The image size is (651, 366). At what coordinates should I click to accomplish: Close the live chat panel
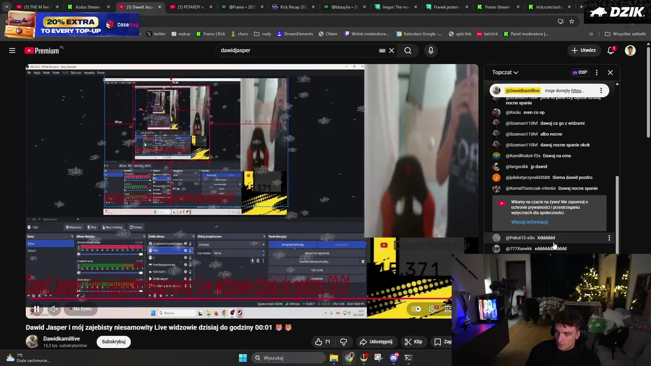tap(610, 72)
